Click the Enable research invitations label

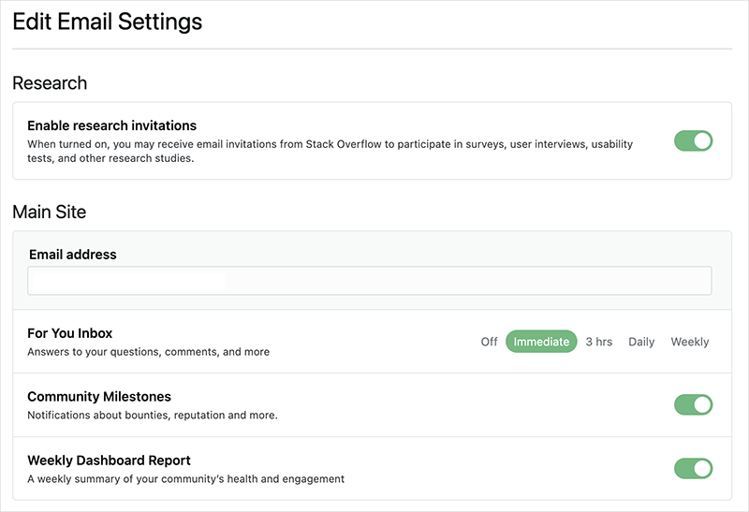coord(111,125)
